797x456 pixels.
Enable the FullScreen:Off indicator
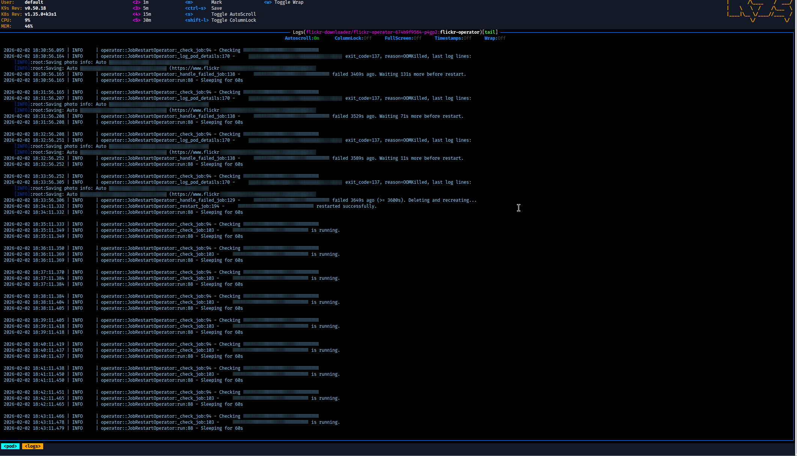pyautogui.click(x=403, y=38)
